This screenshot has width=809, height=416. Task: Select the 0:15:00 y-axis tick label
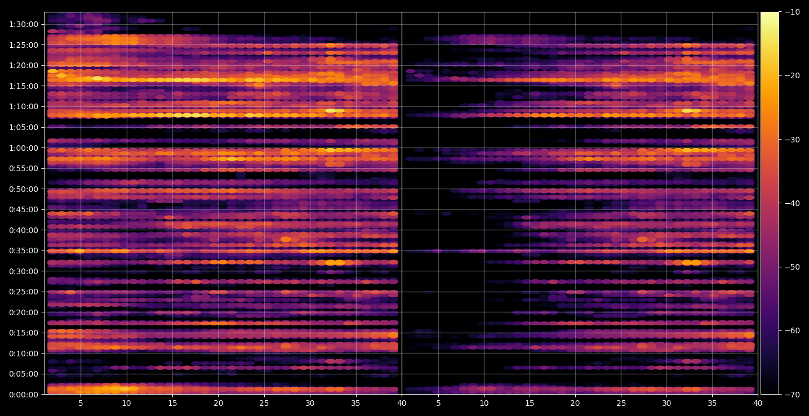(24, 333)
